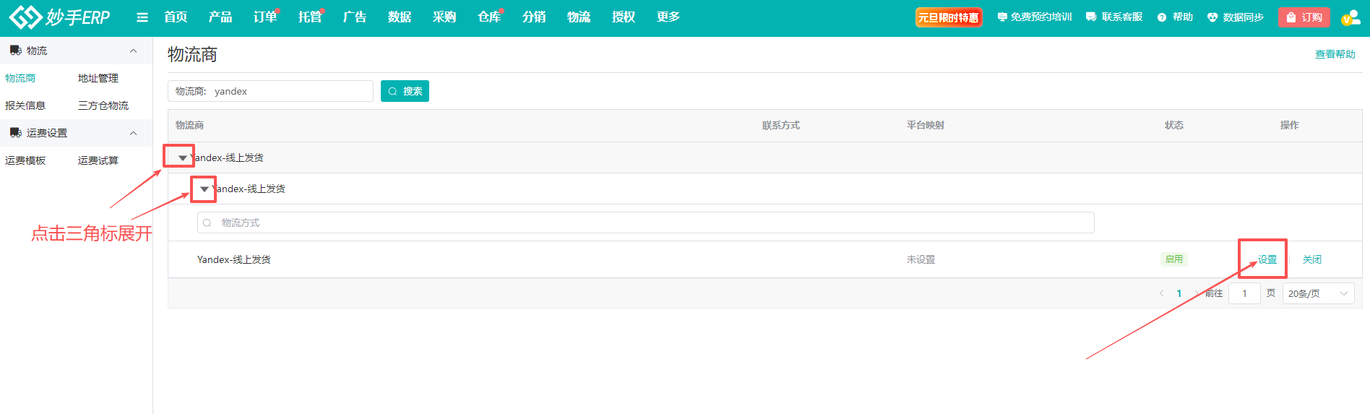Collapse the 物流 sidebar section chevron
Viewport: 1370px width, 414px height.
click(133, 51)
